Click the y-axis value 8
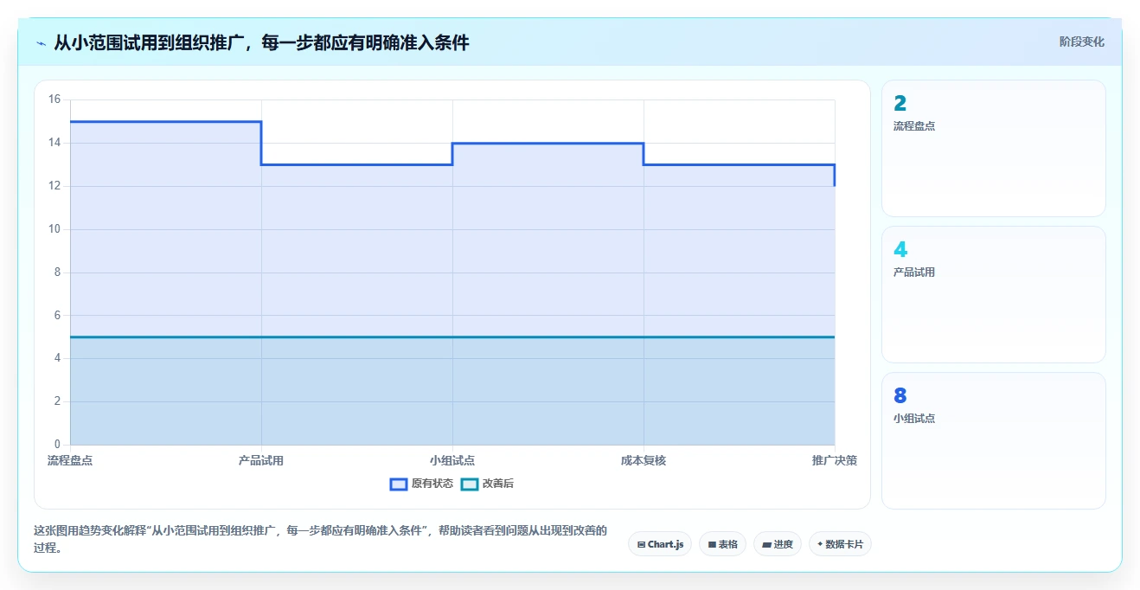 click(x=56, y=273)
